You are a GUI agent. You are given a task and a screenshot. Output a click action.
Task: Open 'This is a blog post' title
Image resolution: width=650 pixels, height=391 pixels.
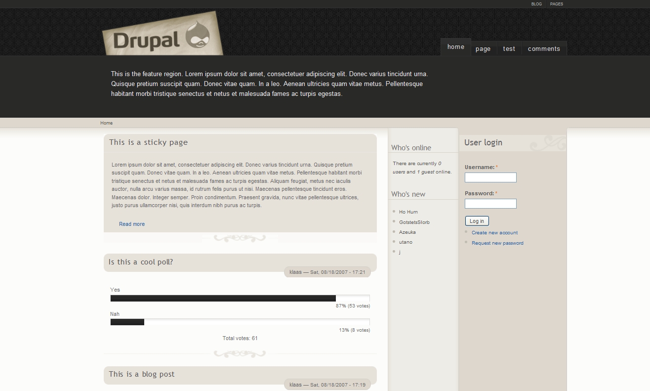click(x=142, y=374)
